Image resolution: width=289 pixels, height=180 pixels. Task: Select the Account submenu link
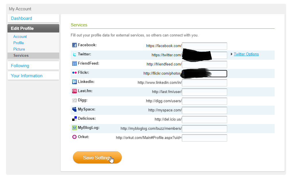coord(20,37)
